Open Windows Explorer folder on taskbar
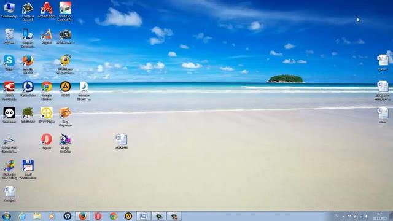The height and width of the screenshot is (221, 393). (37, 216)
